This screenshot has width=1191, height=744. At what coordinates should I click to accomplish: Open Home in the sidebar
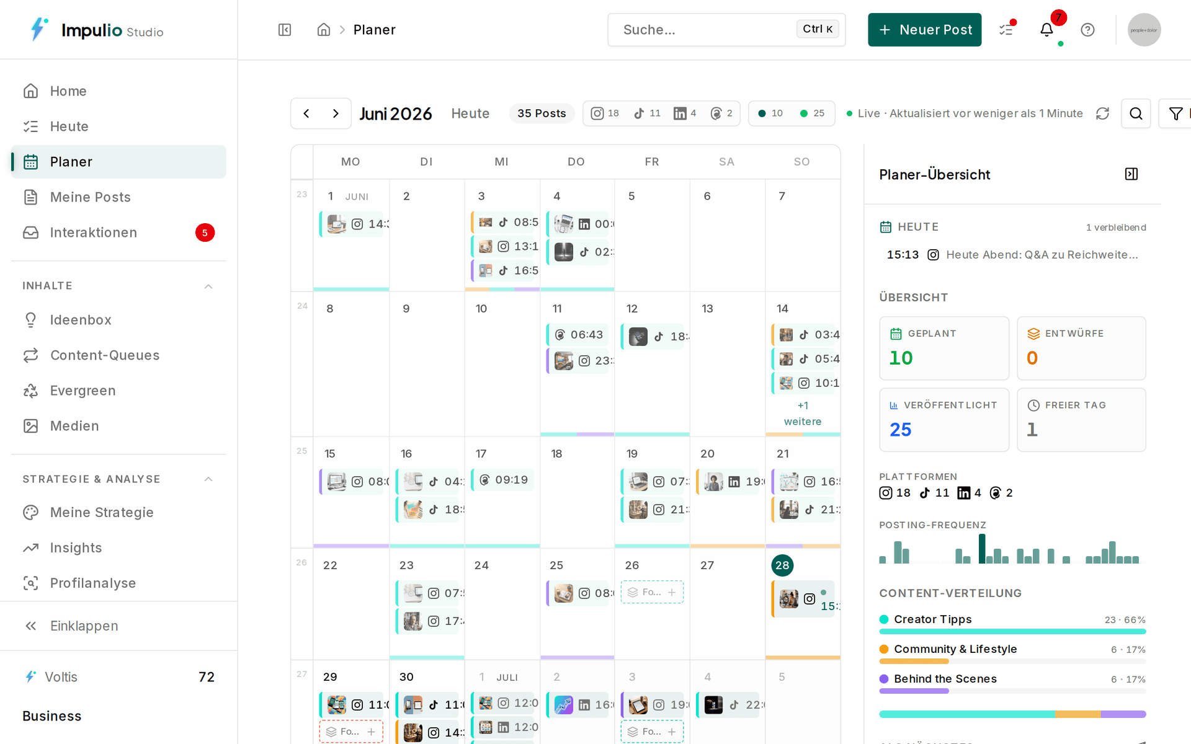click(x=118, y=91)
